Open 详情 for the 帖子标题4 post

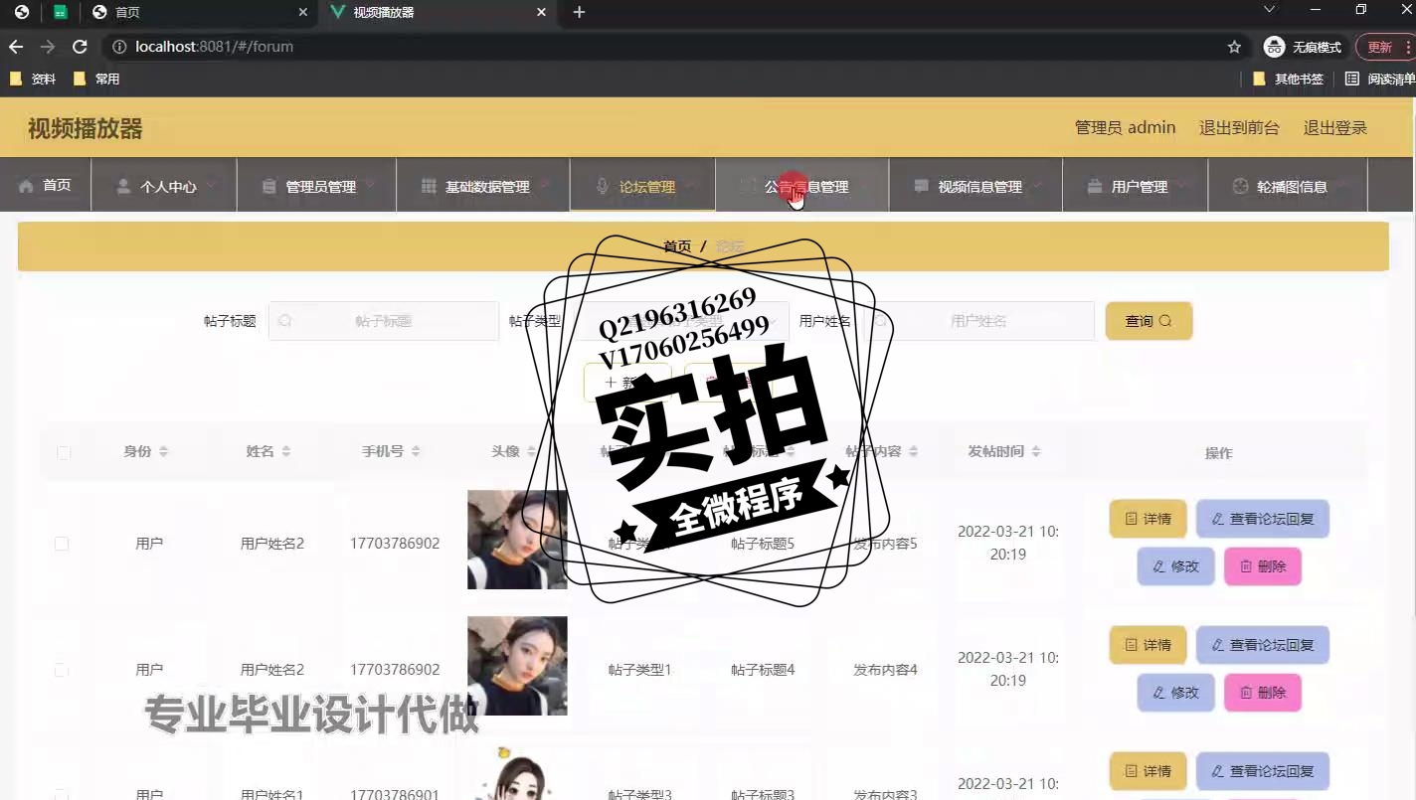[x=1148, y=645]
